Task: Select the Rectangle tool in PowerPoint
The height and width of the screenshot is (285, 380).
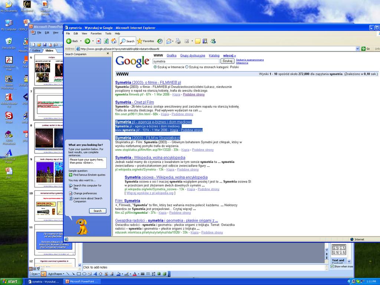Action: (x=79, y=274)
